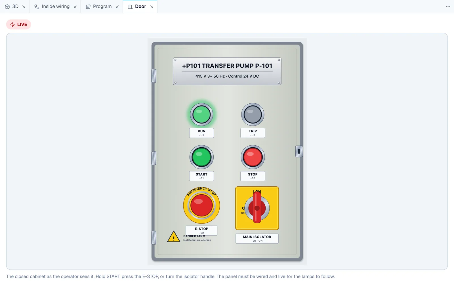Viewport: 454px width, 281px height.
Task: Click the Program chip tab icon
Action: [x=88, y=7]
